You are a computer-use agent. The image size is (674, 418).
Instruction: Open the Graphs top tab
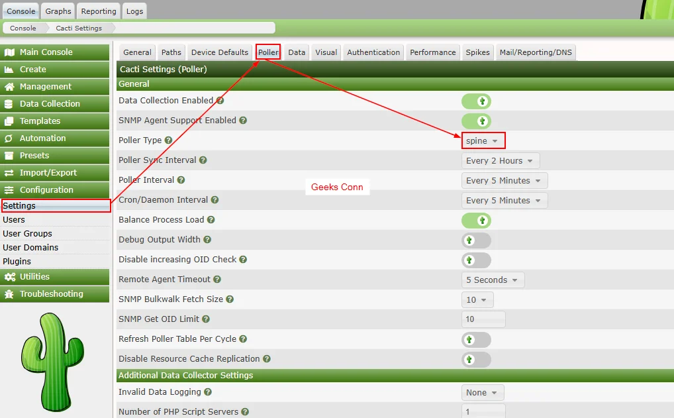point(58,11)
